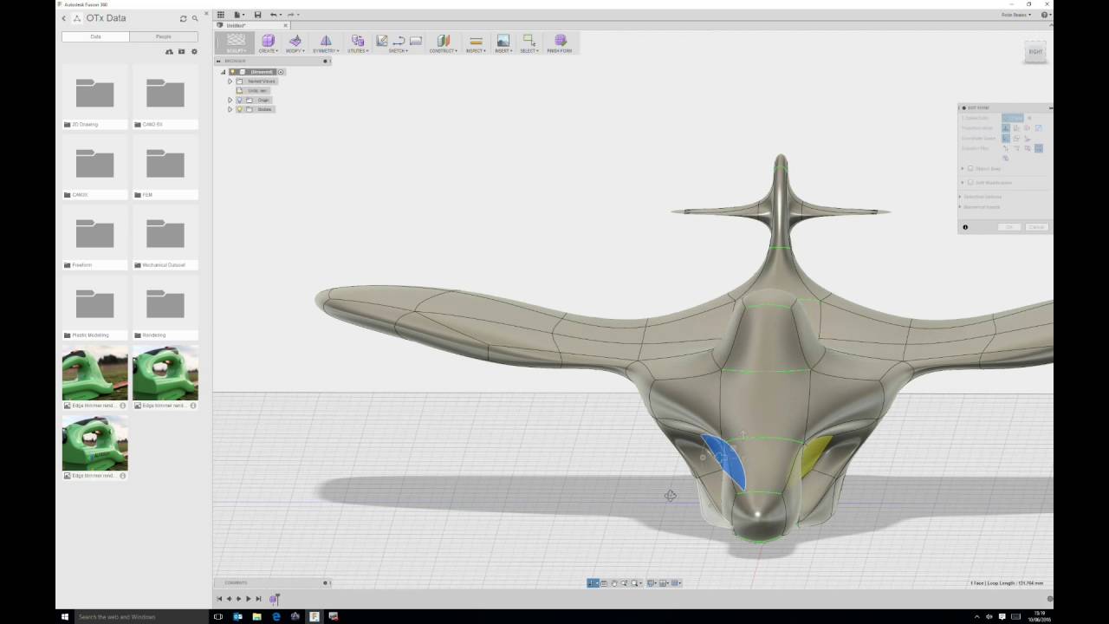Click the Cancel button in Edit Form
This screenshot has width=1109, height=624.
[1035, 227]
